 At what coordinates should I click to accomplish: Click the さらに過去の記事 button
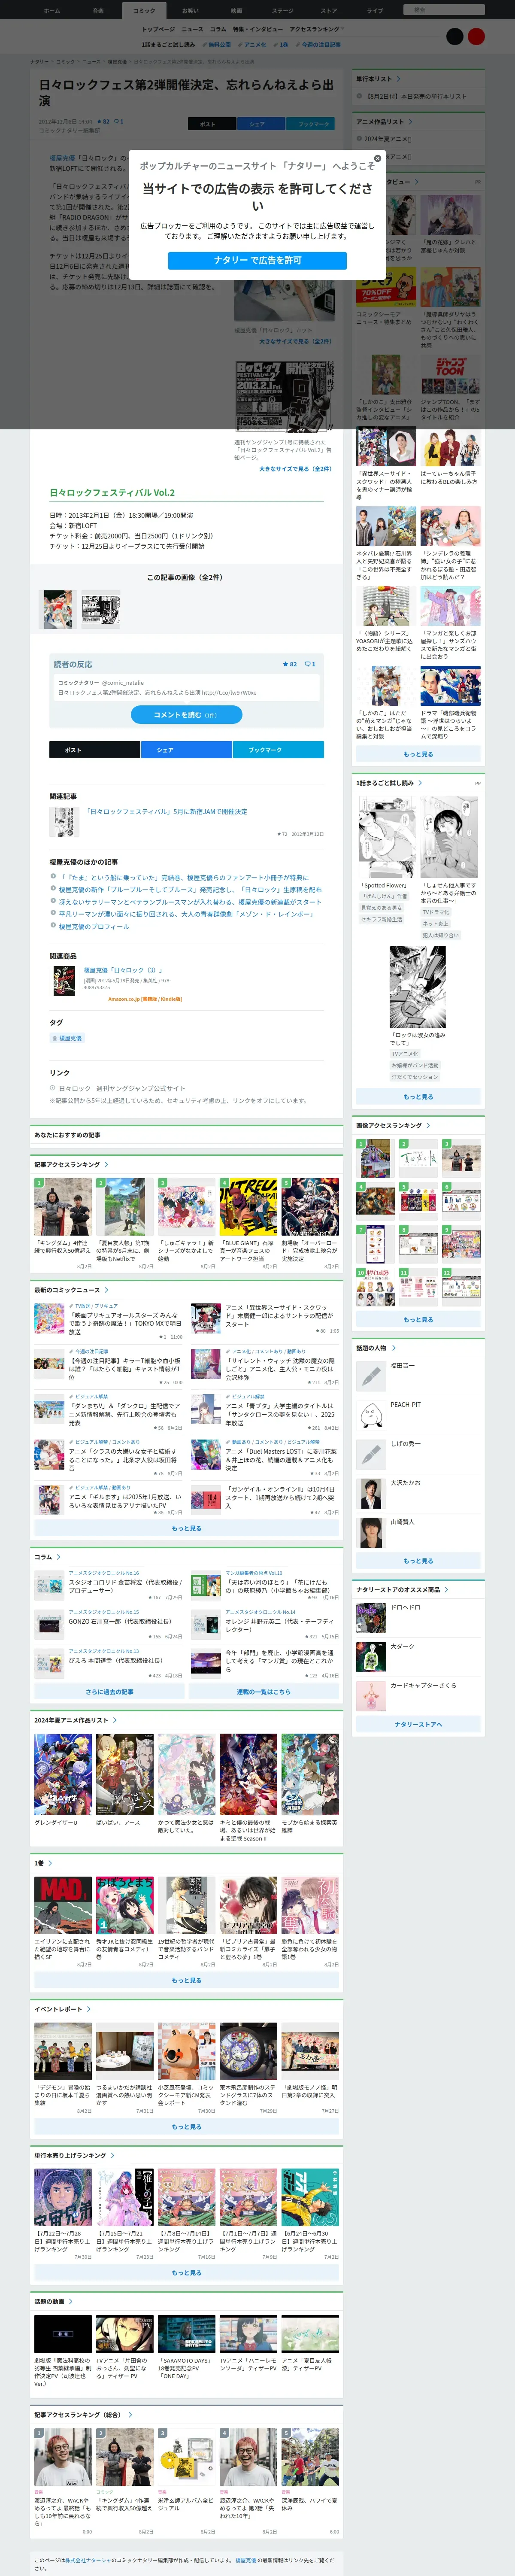point(109,1692)
